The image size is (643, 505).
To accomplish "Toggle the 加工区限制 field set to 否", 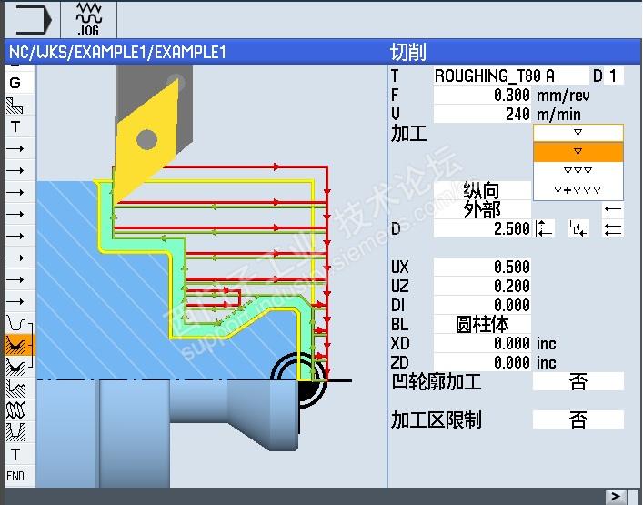I will coord(578,419).
